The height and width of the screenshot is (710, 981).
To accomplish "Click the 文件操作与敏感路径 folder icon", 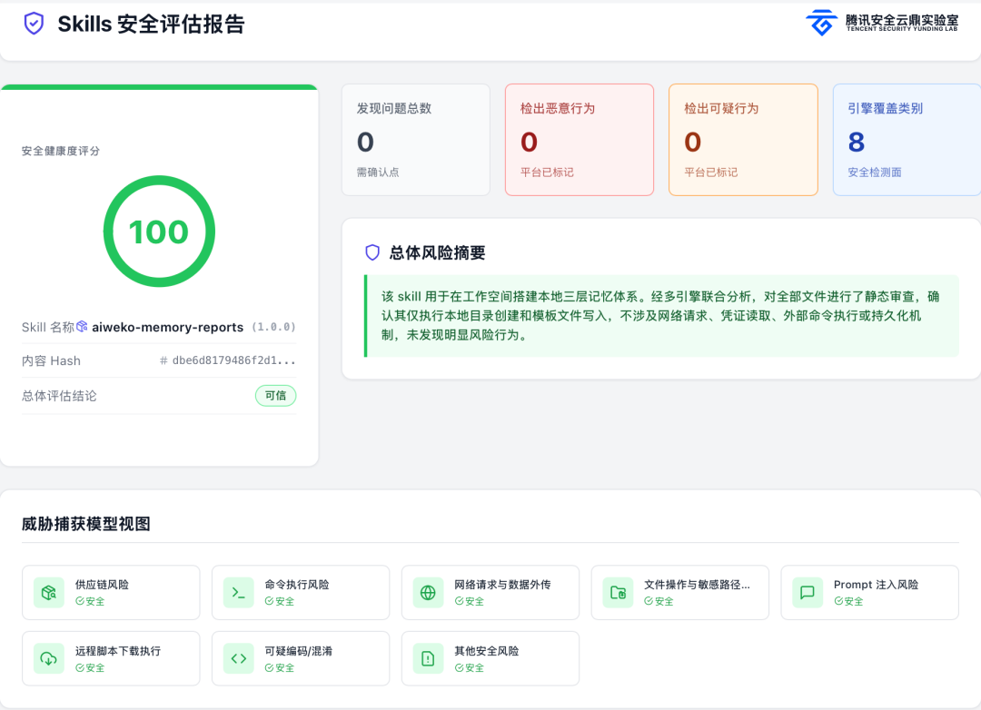I will (x=619, y=592).
